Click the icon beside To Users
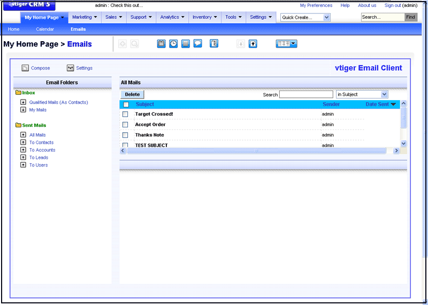The height and width of the screenshot is (305, 428). click(x=24, y=165)
